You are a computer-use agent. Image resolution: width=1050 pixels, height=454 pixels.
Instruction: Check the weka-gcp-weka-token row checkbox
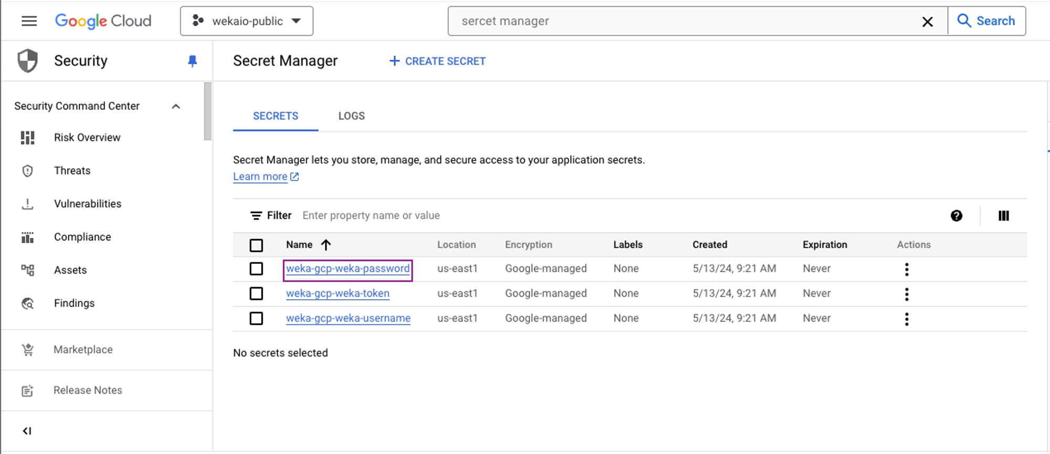tap(256, 293)
